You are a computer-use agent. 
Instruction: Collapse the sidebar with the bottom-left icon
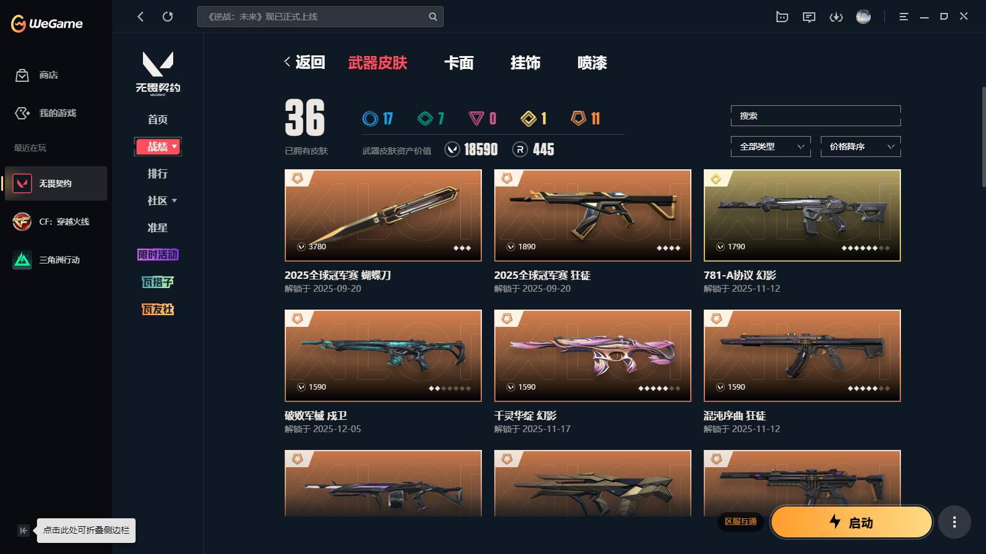click(23, 531)
